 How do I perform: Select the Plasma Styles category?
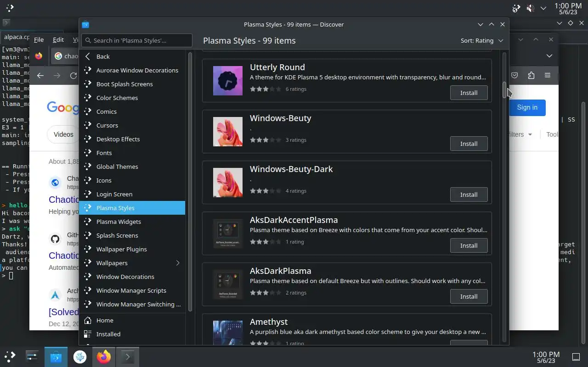click(132, 208)
